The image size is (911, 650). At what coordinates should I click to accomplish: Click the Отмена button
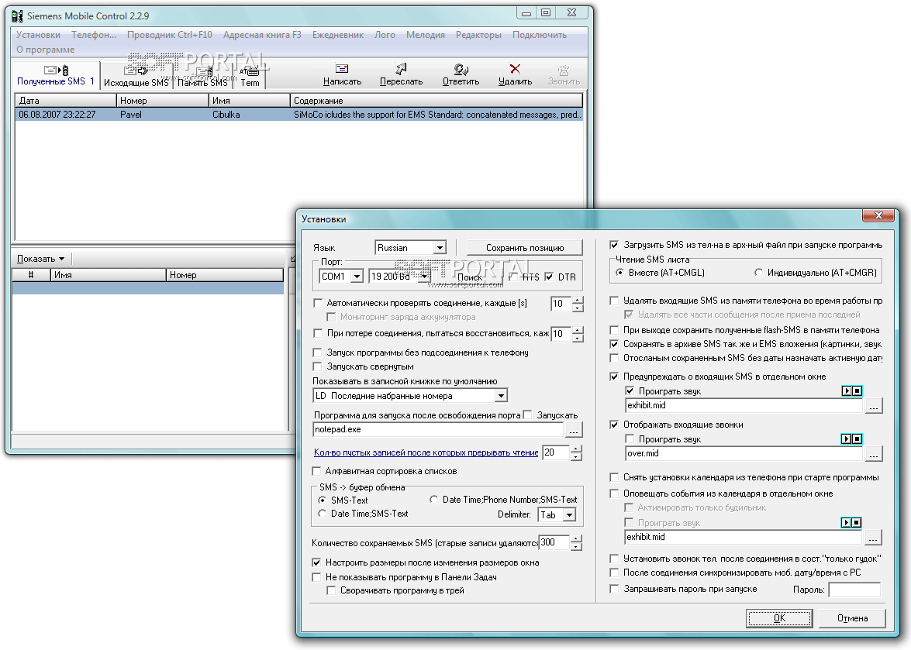coord(852,618)
